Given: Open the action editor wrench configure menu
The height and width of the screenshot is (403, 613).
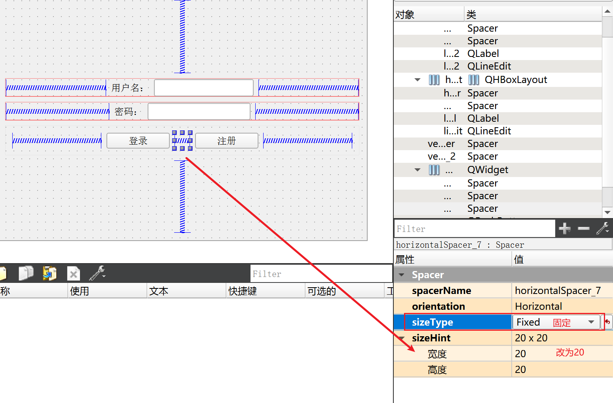Looking at the screenshot, I should [x=97, y=273].
